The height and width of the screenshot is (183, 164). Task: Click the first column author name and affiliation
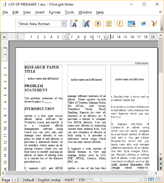pos(43,78)
